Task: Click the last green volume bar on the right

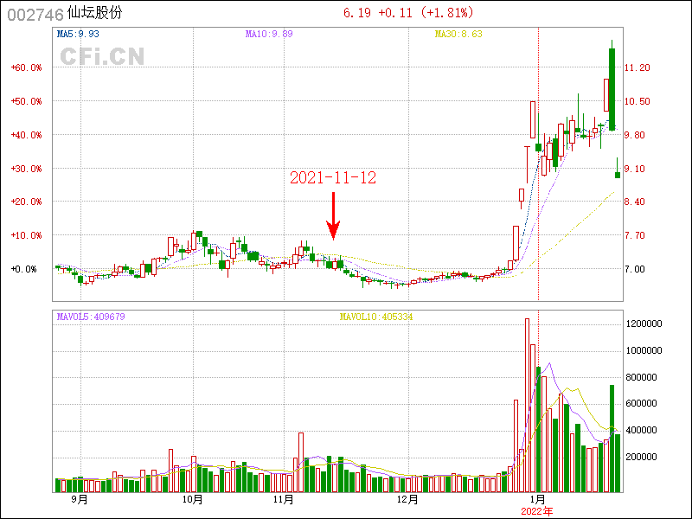Action: (x=618, y=463)
